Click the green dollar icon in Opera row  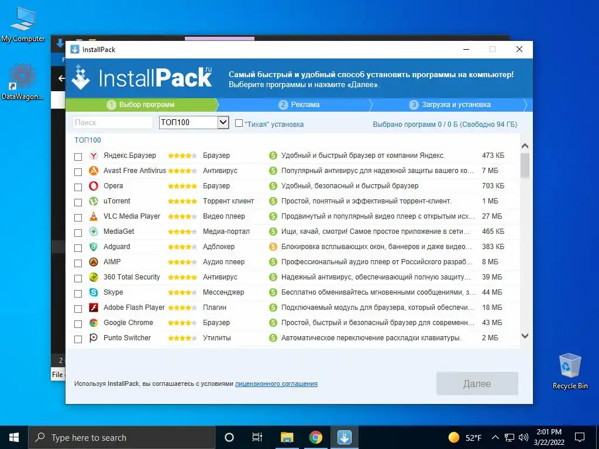(x=273, y=186)
